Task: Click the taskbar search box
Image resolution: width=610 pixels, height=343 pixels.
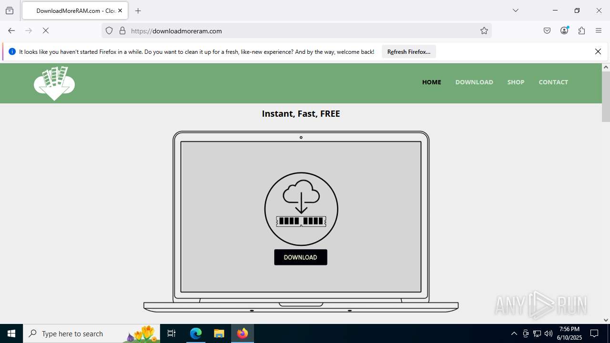Action: (91, 333)
